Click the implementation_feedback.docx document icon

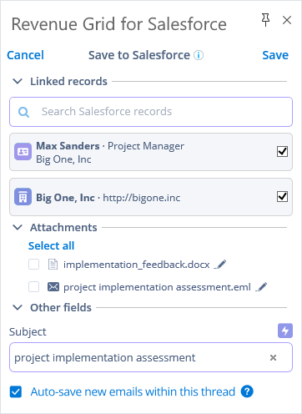pos(53,265)
